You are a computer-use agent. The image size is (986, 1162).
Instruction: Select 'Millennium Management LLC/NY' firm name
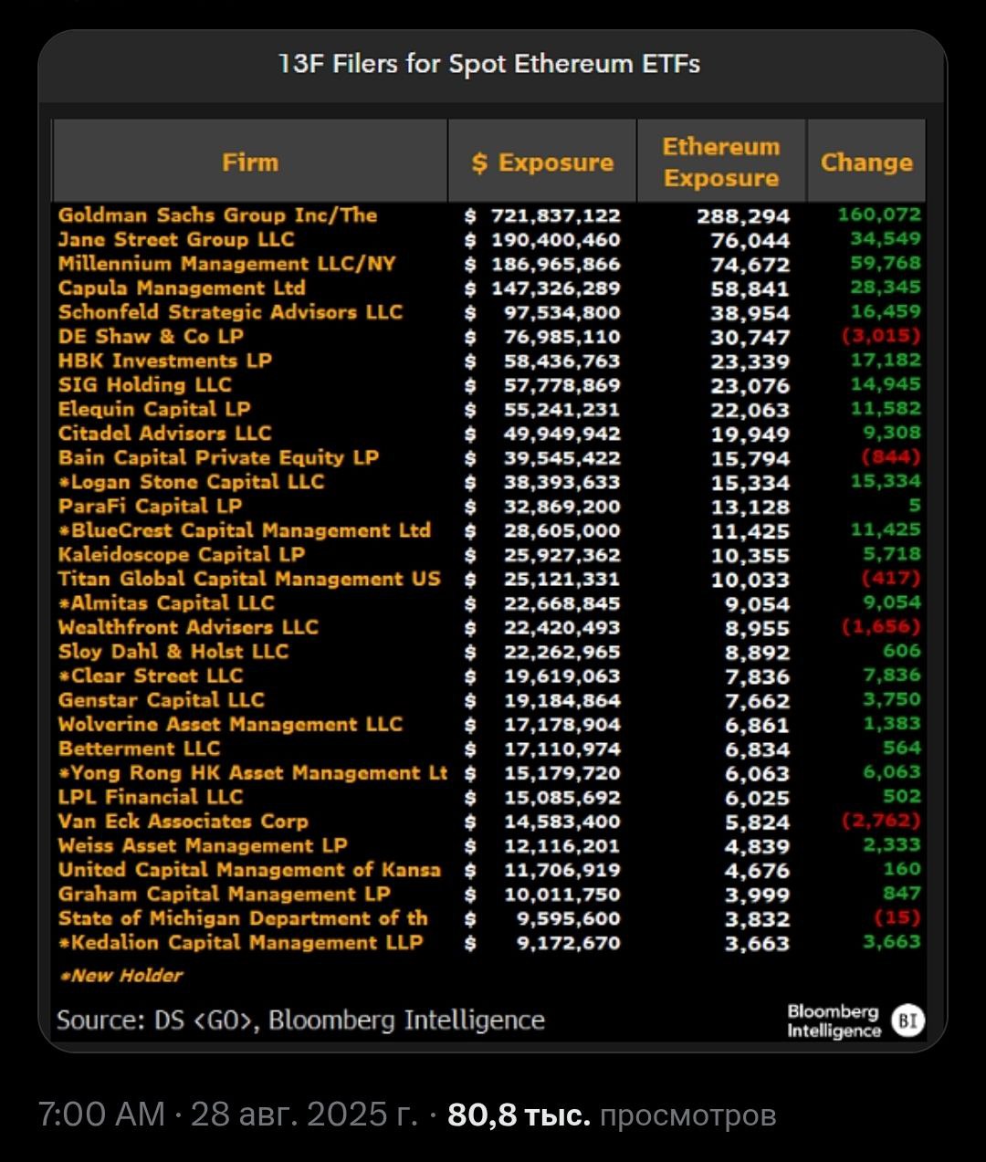click(x=226, y=264)
